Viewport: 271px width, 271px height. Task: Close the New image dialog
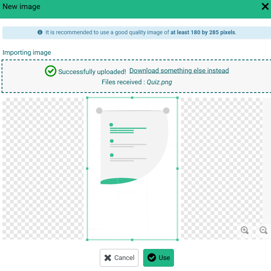[265, 7]
